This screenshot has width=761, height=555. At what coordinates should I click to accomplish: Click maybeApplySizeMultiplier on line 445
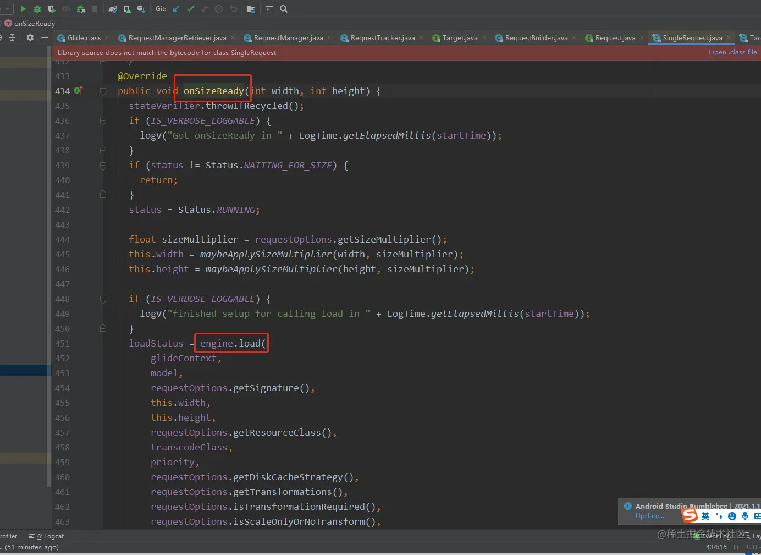click(x=266, y=254)
